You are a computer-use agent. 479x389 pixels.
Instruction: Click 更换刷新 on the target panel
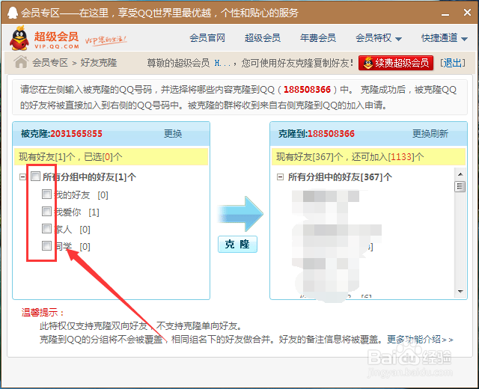coord(430,134)
